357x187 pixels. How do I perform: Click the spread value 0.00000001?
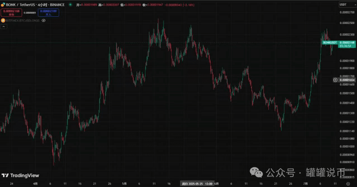[x=30, y=13]
